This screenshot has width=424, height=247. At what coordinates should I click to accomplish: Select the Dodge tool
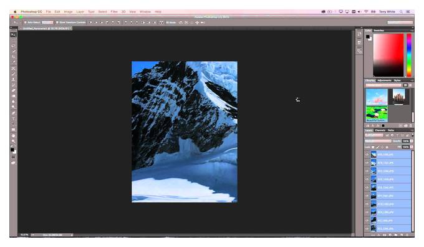tap(13, 107)
